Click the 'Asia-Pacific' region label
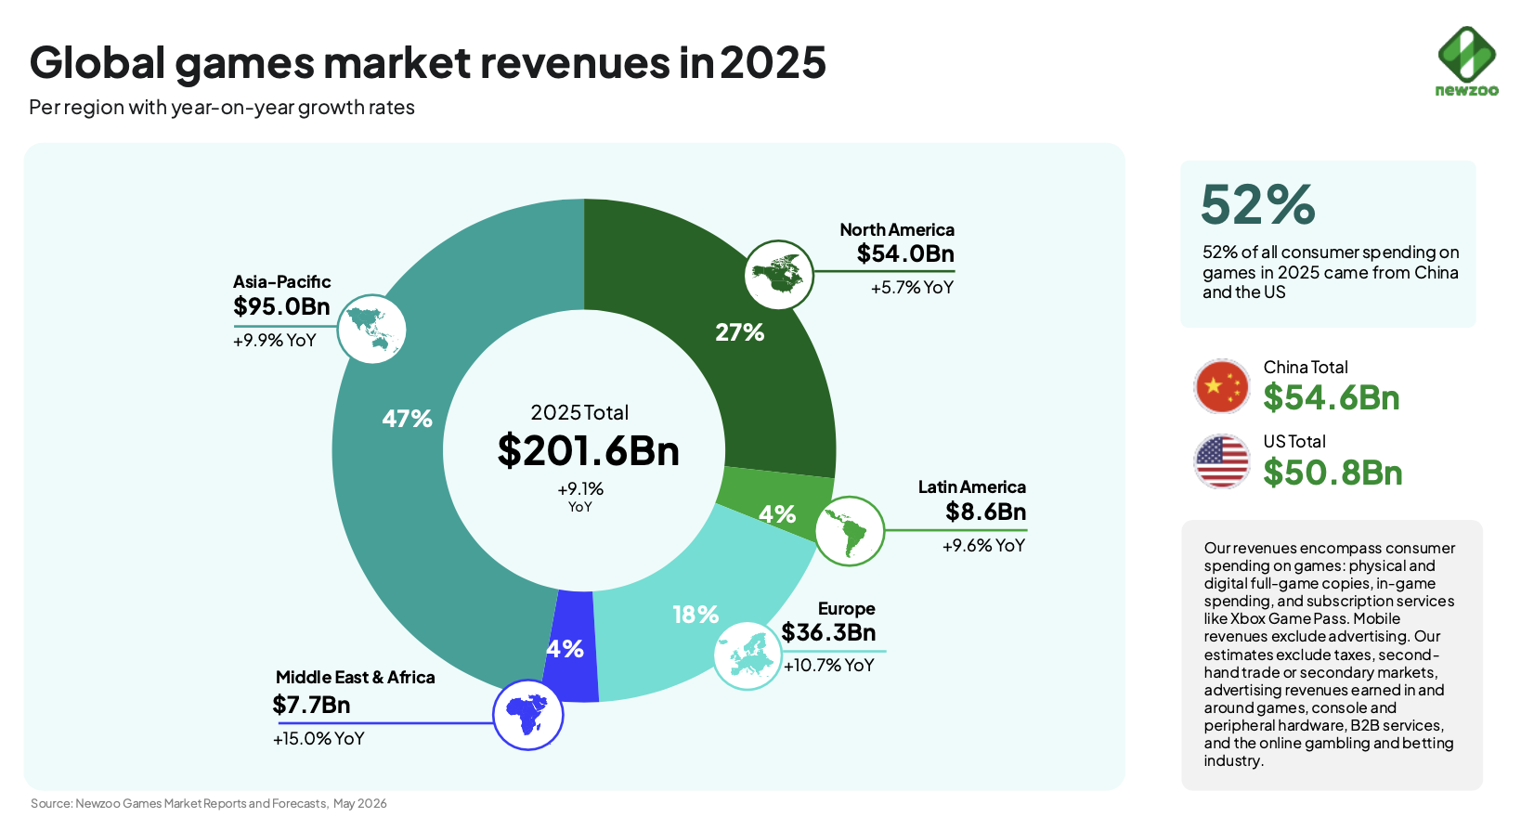Image resolution: width=1534 pixels, height=830 pixels. (281, 281)
